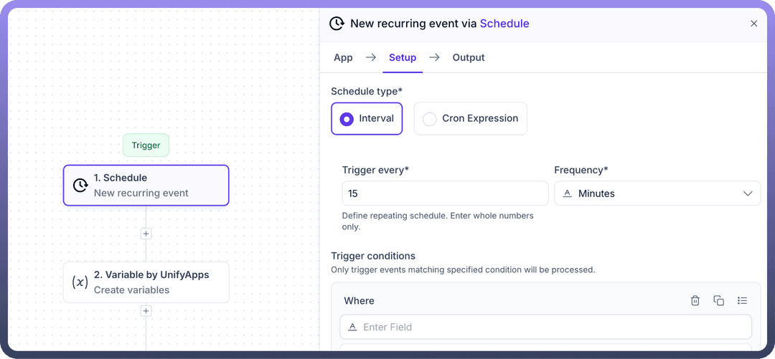The image size is (775, 359).
Task: Duplicate the Where condition group
Action: (718, 301)
